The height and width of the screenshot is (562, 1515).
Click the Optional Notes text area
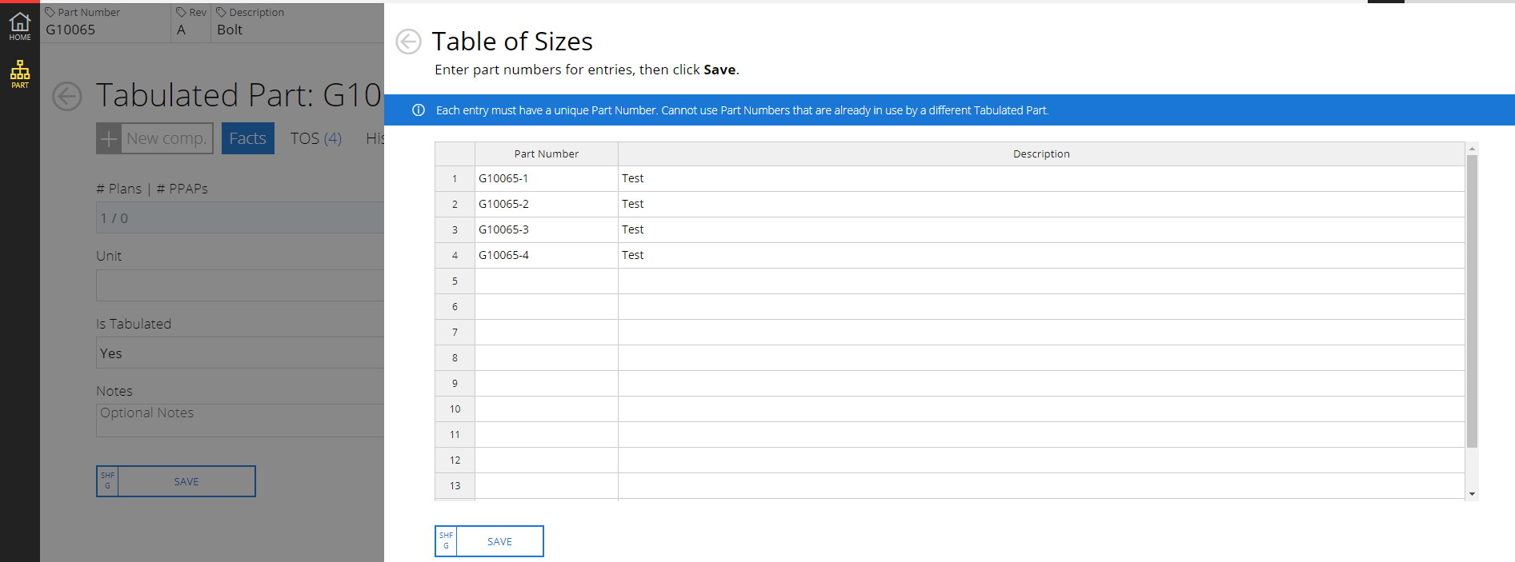coord(240,421)
